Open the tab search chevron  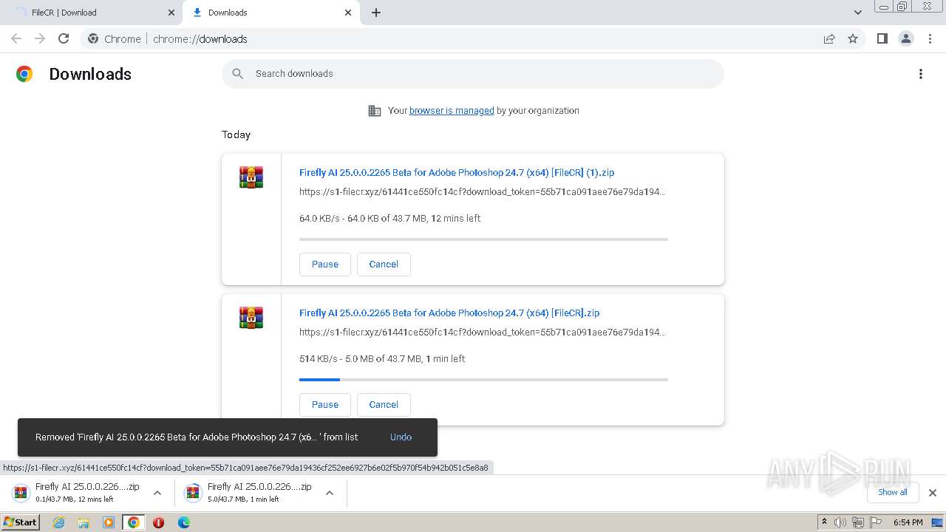pyautogui.click(x=858, y=13)
